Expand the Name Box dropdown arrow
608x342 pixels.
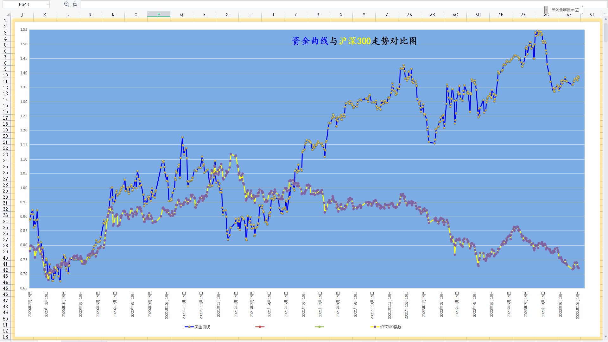pos(48,4)
